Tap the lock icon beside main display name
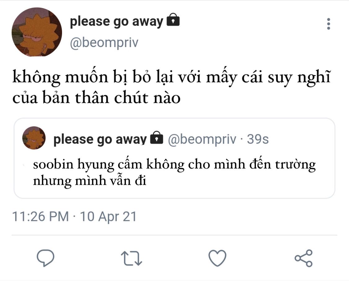349x281 pixels. pos(173,20)
